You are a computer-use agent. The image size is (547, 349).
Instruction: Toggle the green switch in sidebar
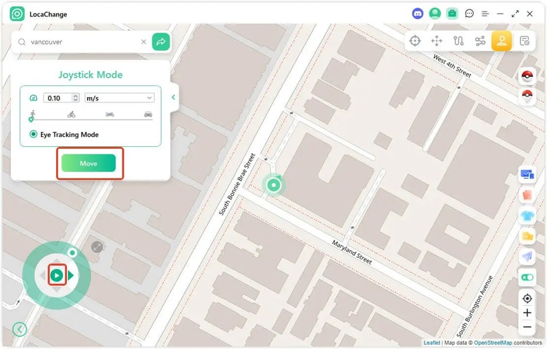(527, 277)
